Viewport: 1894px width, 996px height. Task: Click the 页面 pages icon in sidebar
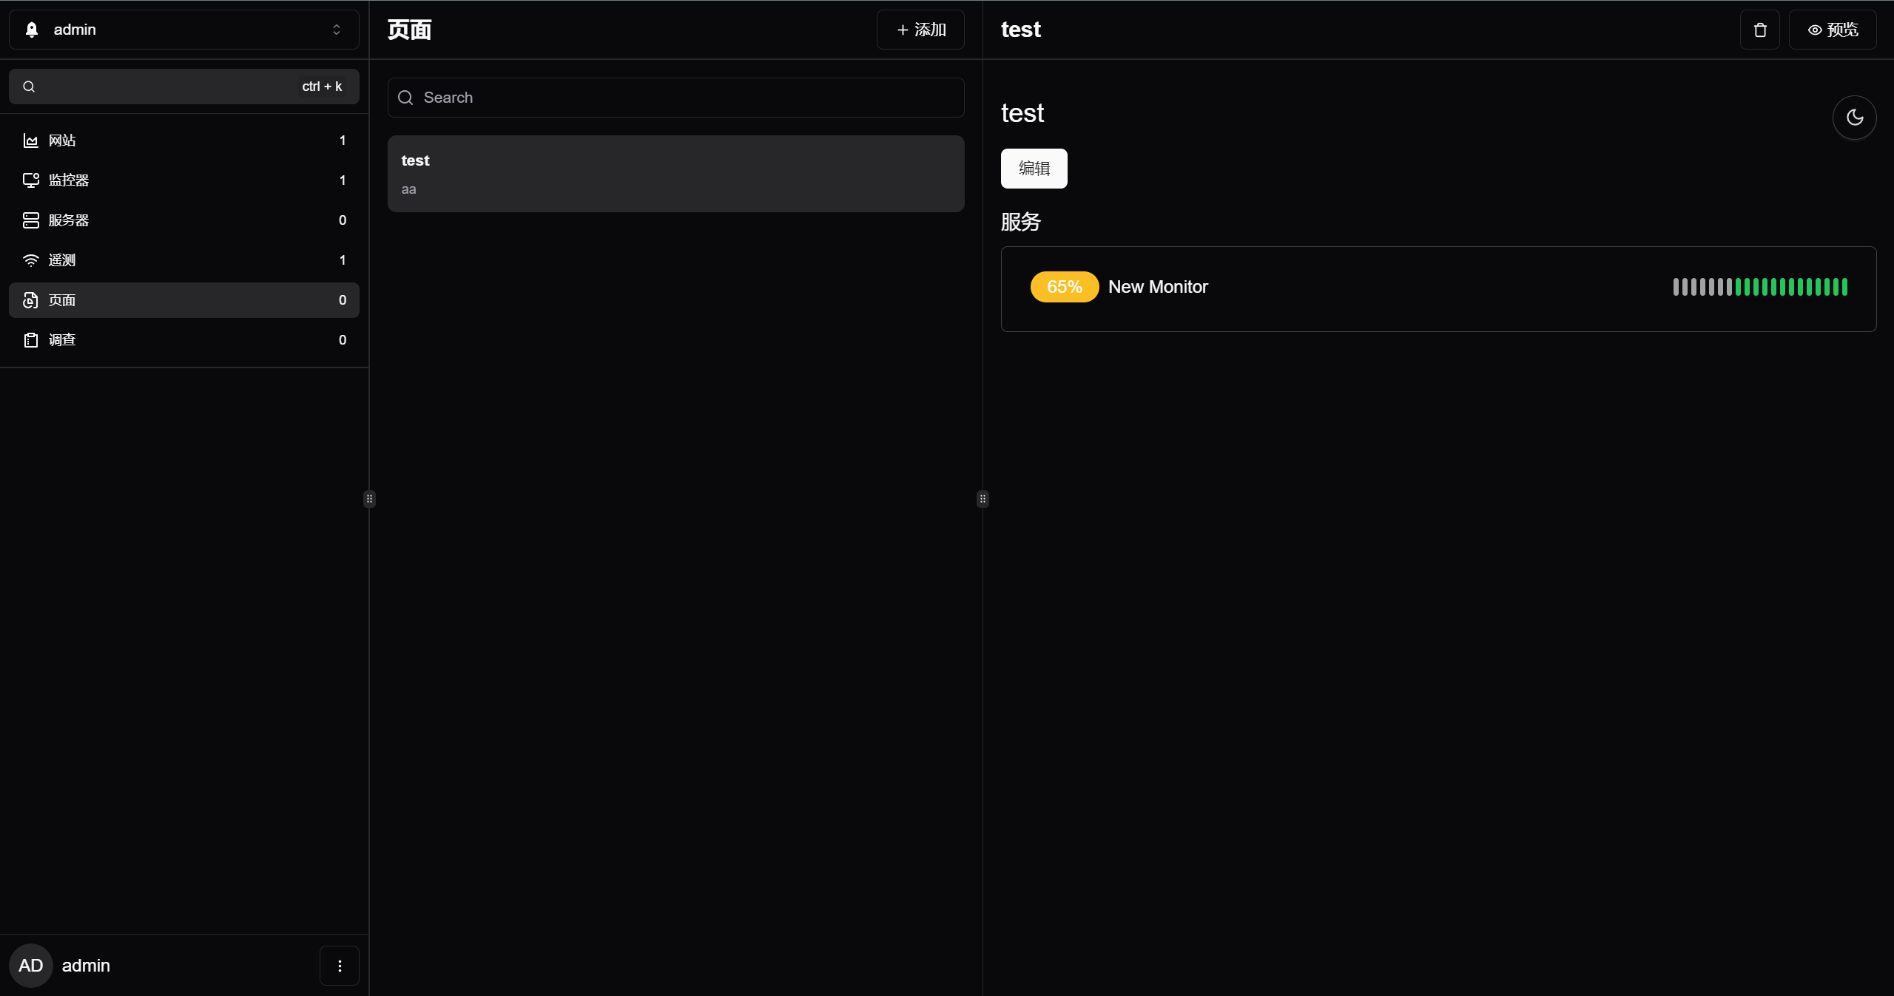point(30,300)
